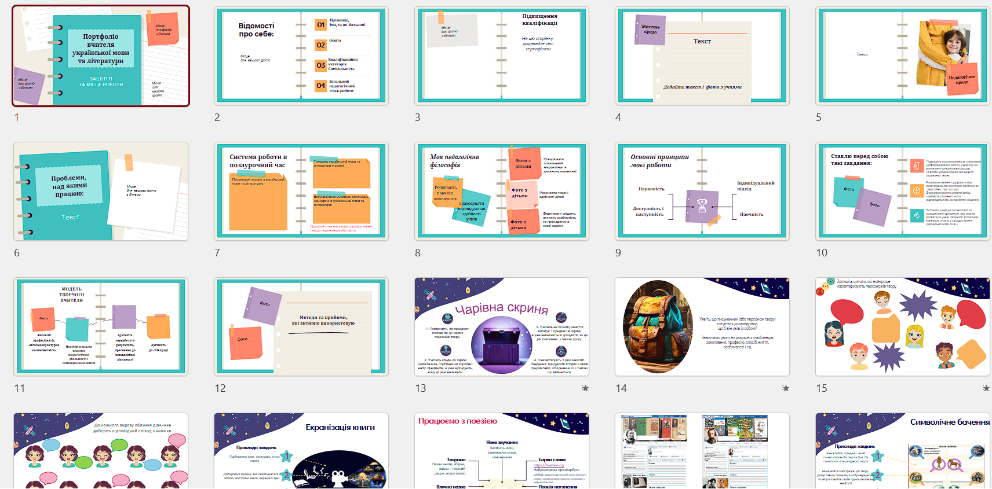Click the transition star icon under slide 13
The width and height of the screenshot is (992, 489).
click(585, 388)
